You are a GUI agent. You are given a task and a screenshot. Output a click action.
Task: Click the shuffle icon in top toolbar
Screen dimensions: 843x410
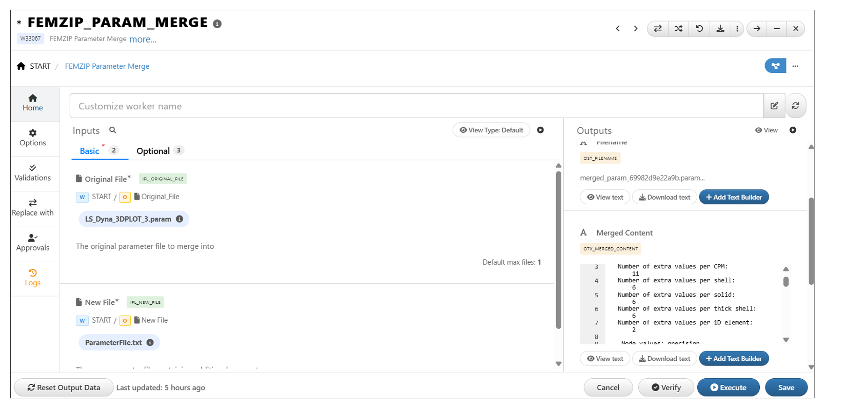pos(679,29)
